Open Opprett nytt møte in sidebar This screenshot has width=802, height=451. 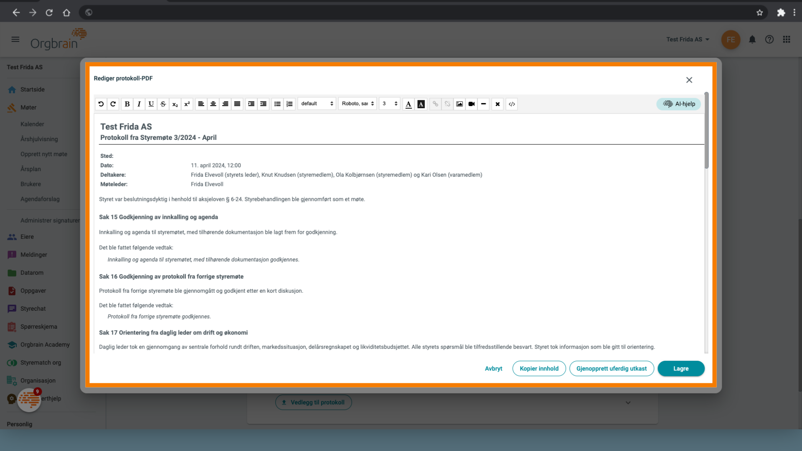click(x=44, y=154)
